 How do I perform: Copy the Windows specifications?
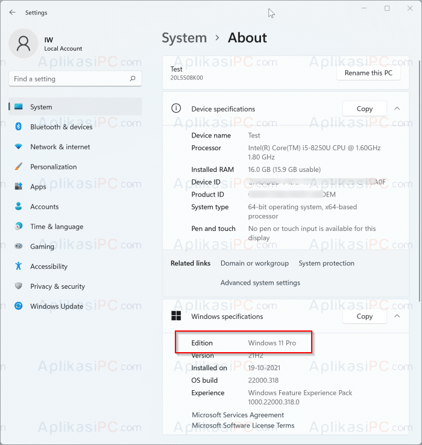[364, 316]
